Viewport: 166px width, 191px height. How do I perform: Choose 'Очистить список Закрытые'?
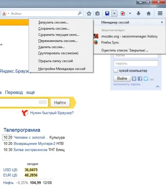coord(130,50)
